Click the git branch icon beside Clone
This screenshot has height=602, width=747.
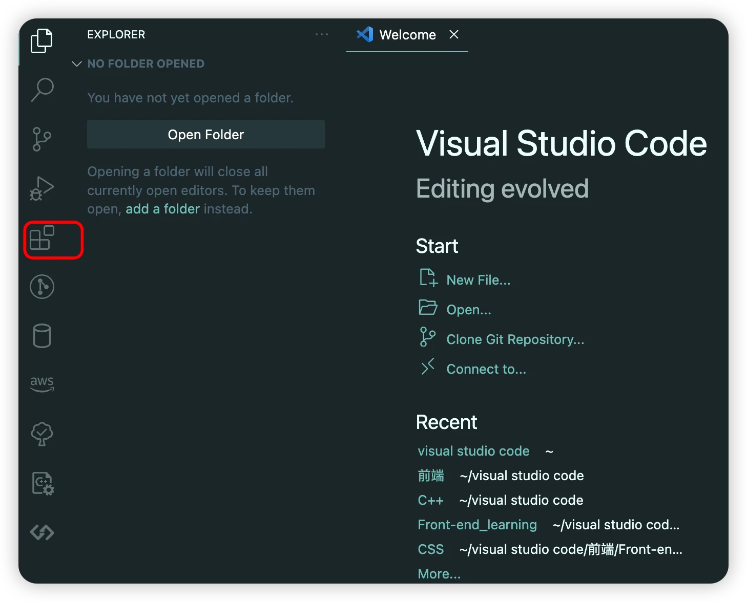point(428,337)
